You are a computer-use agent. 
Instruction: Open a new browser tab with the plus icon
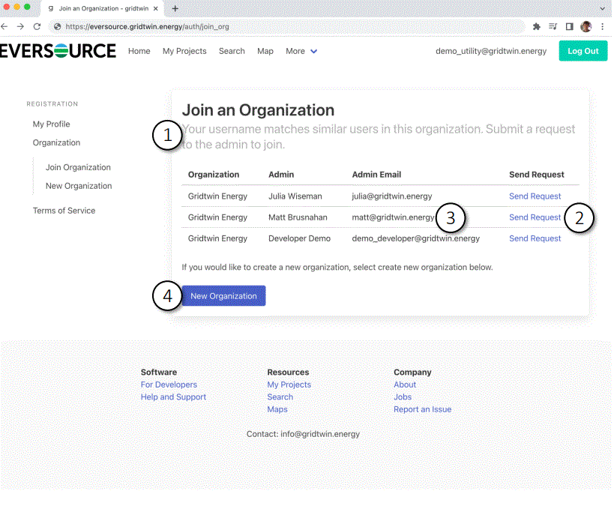point(175,9)
